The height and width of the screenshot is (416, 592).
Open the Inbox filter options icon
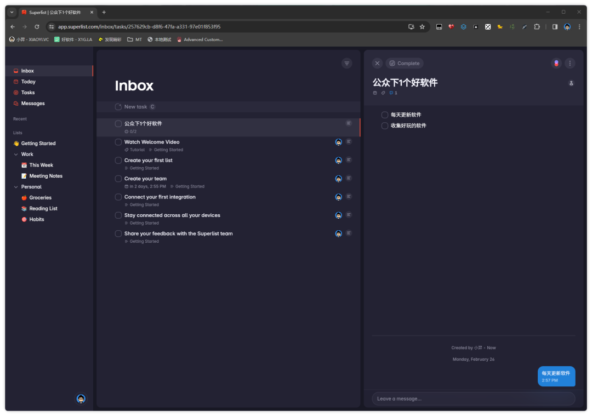click(346, 64)
